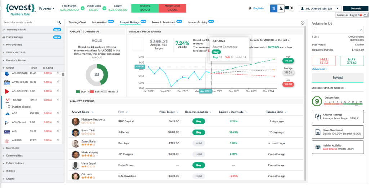Click the Guardian Angel pop-out icon
369x188 pixels.
[365, 15]
